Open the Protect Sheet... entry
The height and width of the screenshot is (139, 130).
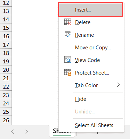92,73
